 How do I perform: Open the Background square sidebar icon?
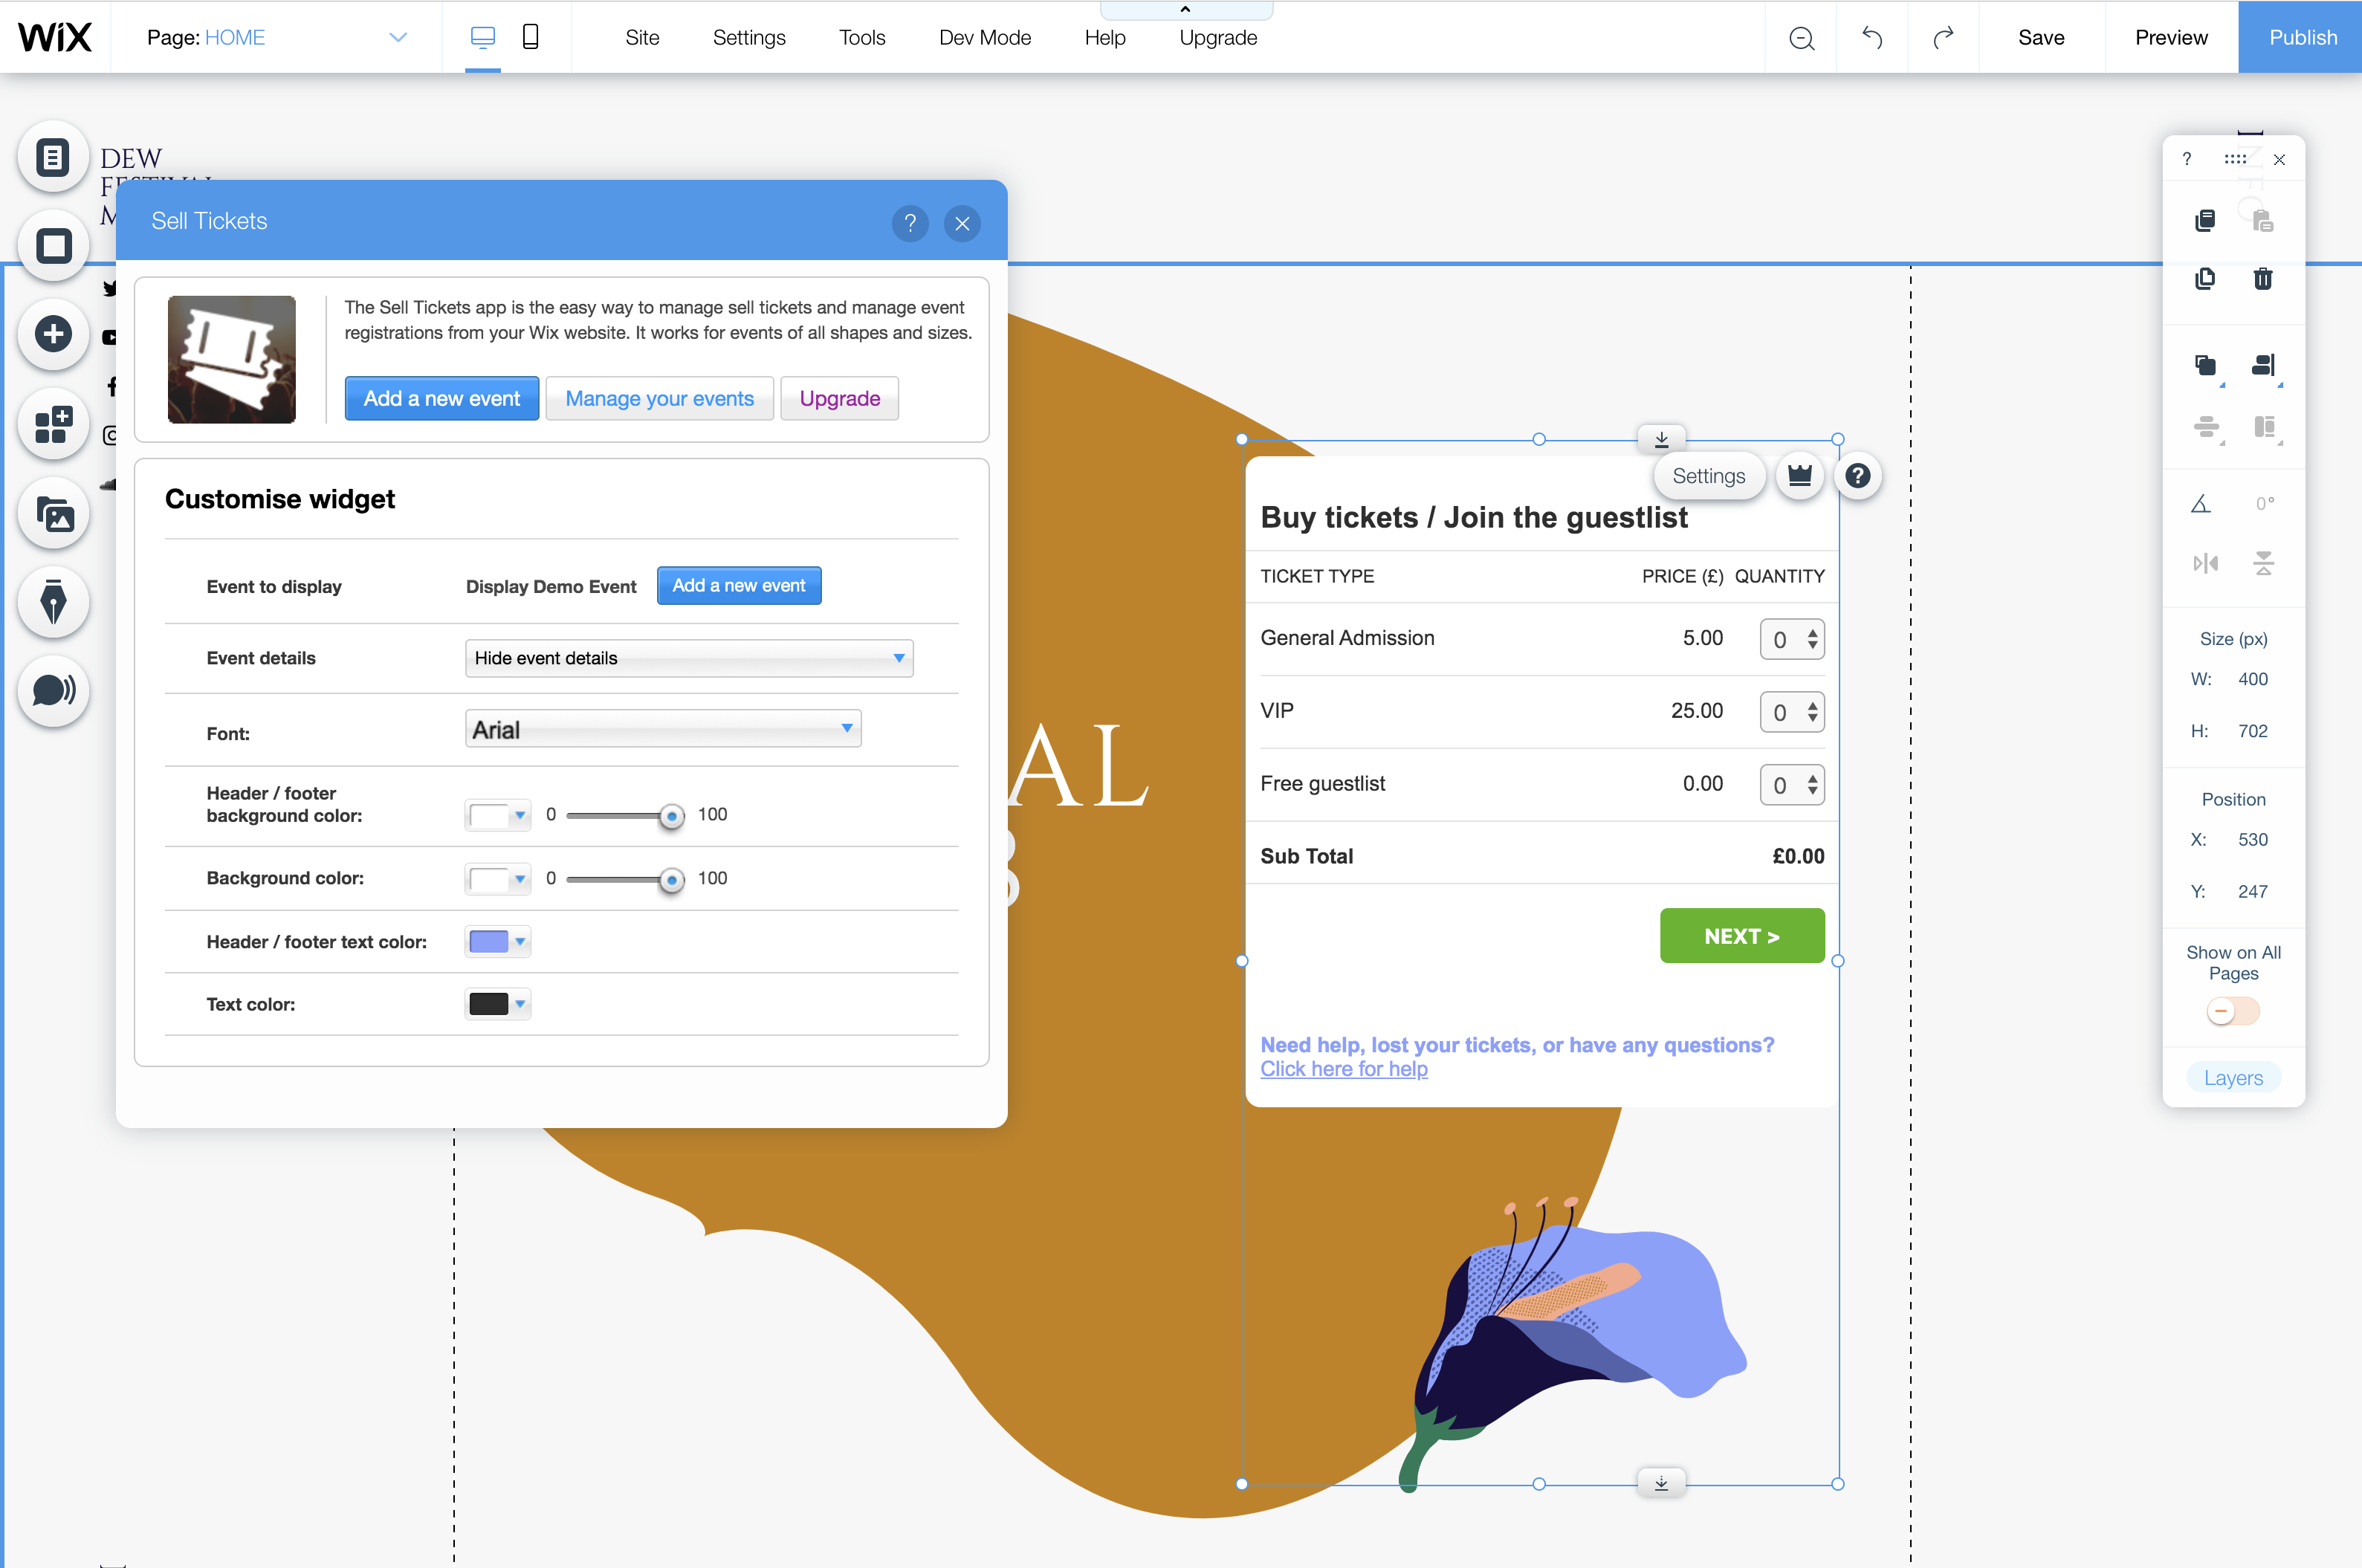point(53,245)
